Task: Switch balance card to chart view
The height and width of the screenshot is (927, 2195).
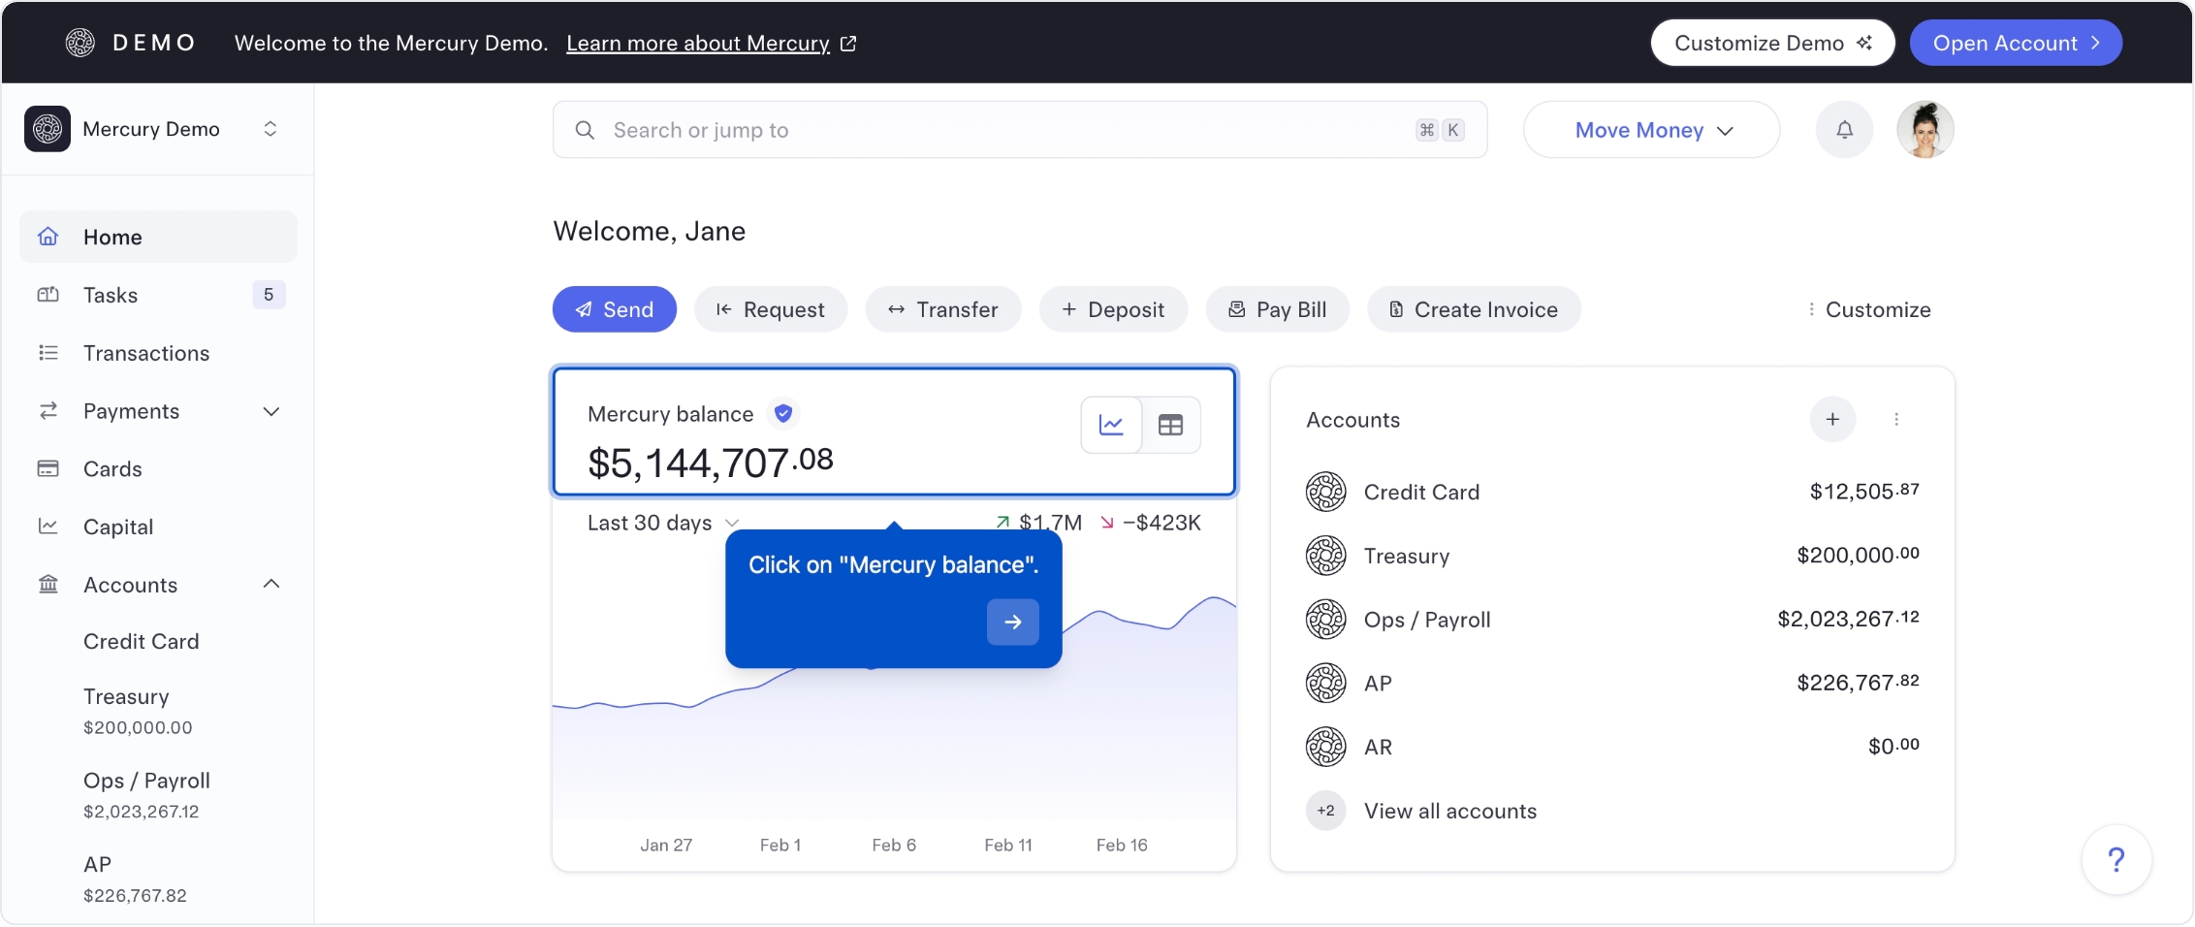Action: (1111, 425)
